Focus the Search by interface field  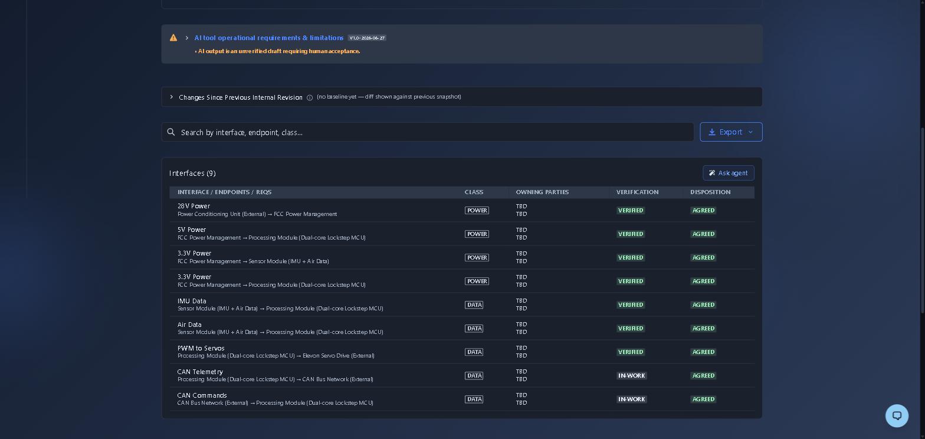(x=428, y=132)
